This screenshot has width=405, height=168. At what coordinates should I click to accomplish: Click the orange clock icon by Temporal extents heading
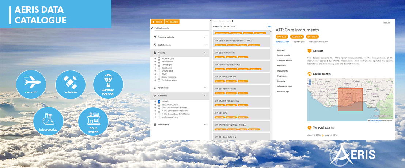pos(310,127)
